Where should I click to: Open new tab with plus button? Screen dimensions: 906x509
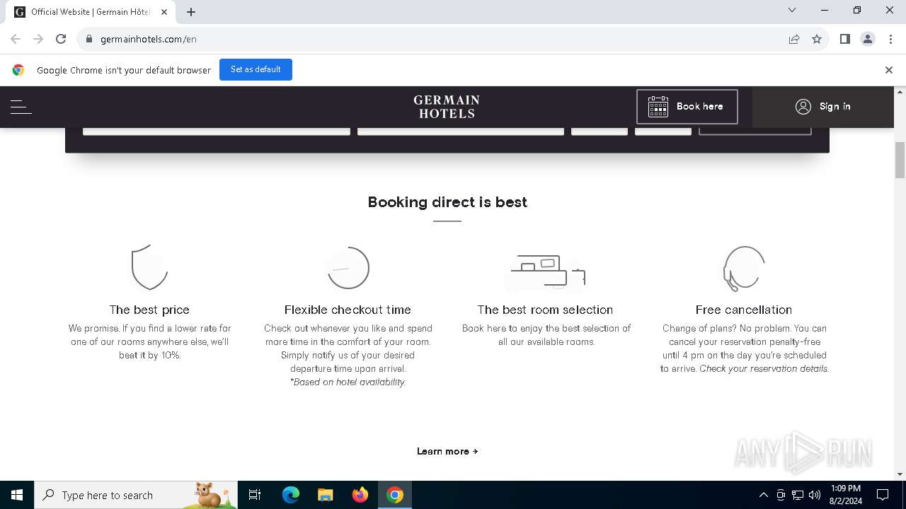point(191,12)
